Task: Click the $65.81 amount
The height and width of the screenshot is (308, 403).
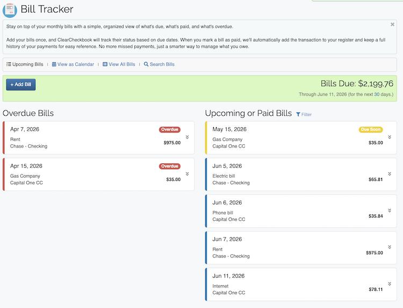Action: pos(376,179)
